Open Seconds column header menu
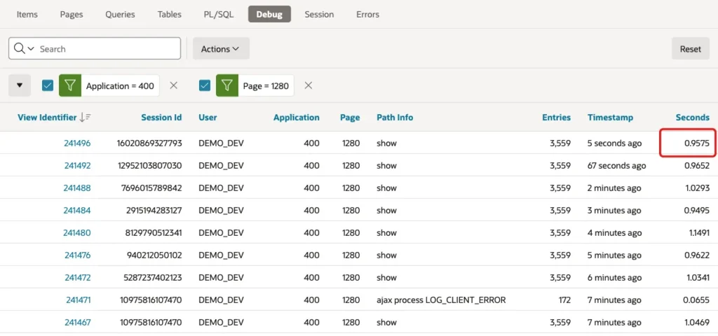The height and width of the screenshot is (336, 718). point(692,118)
